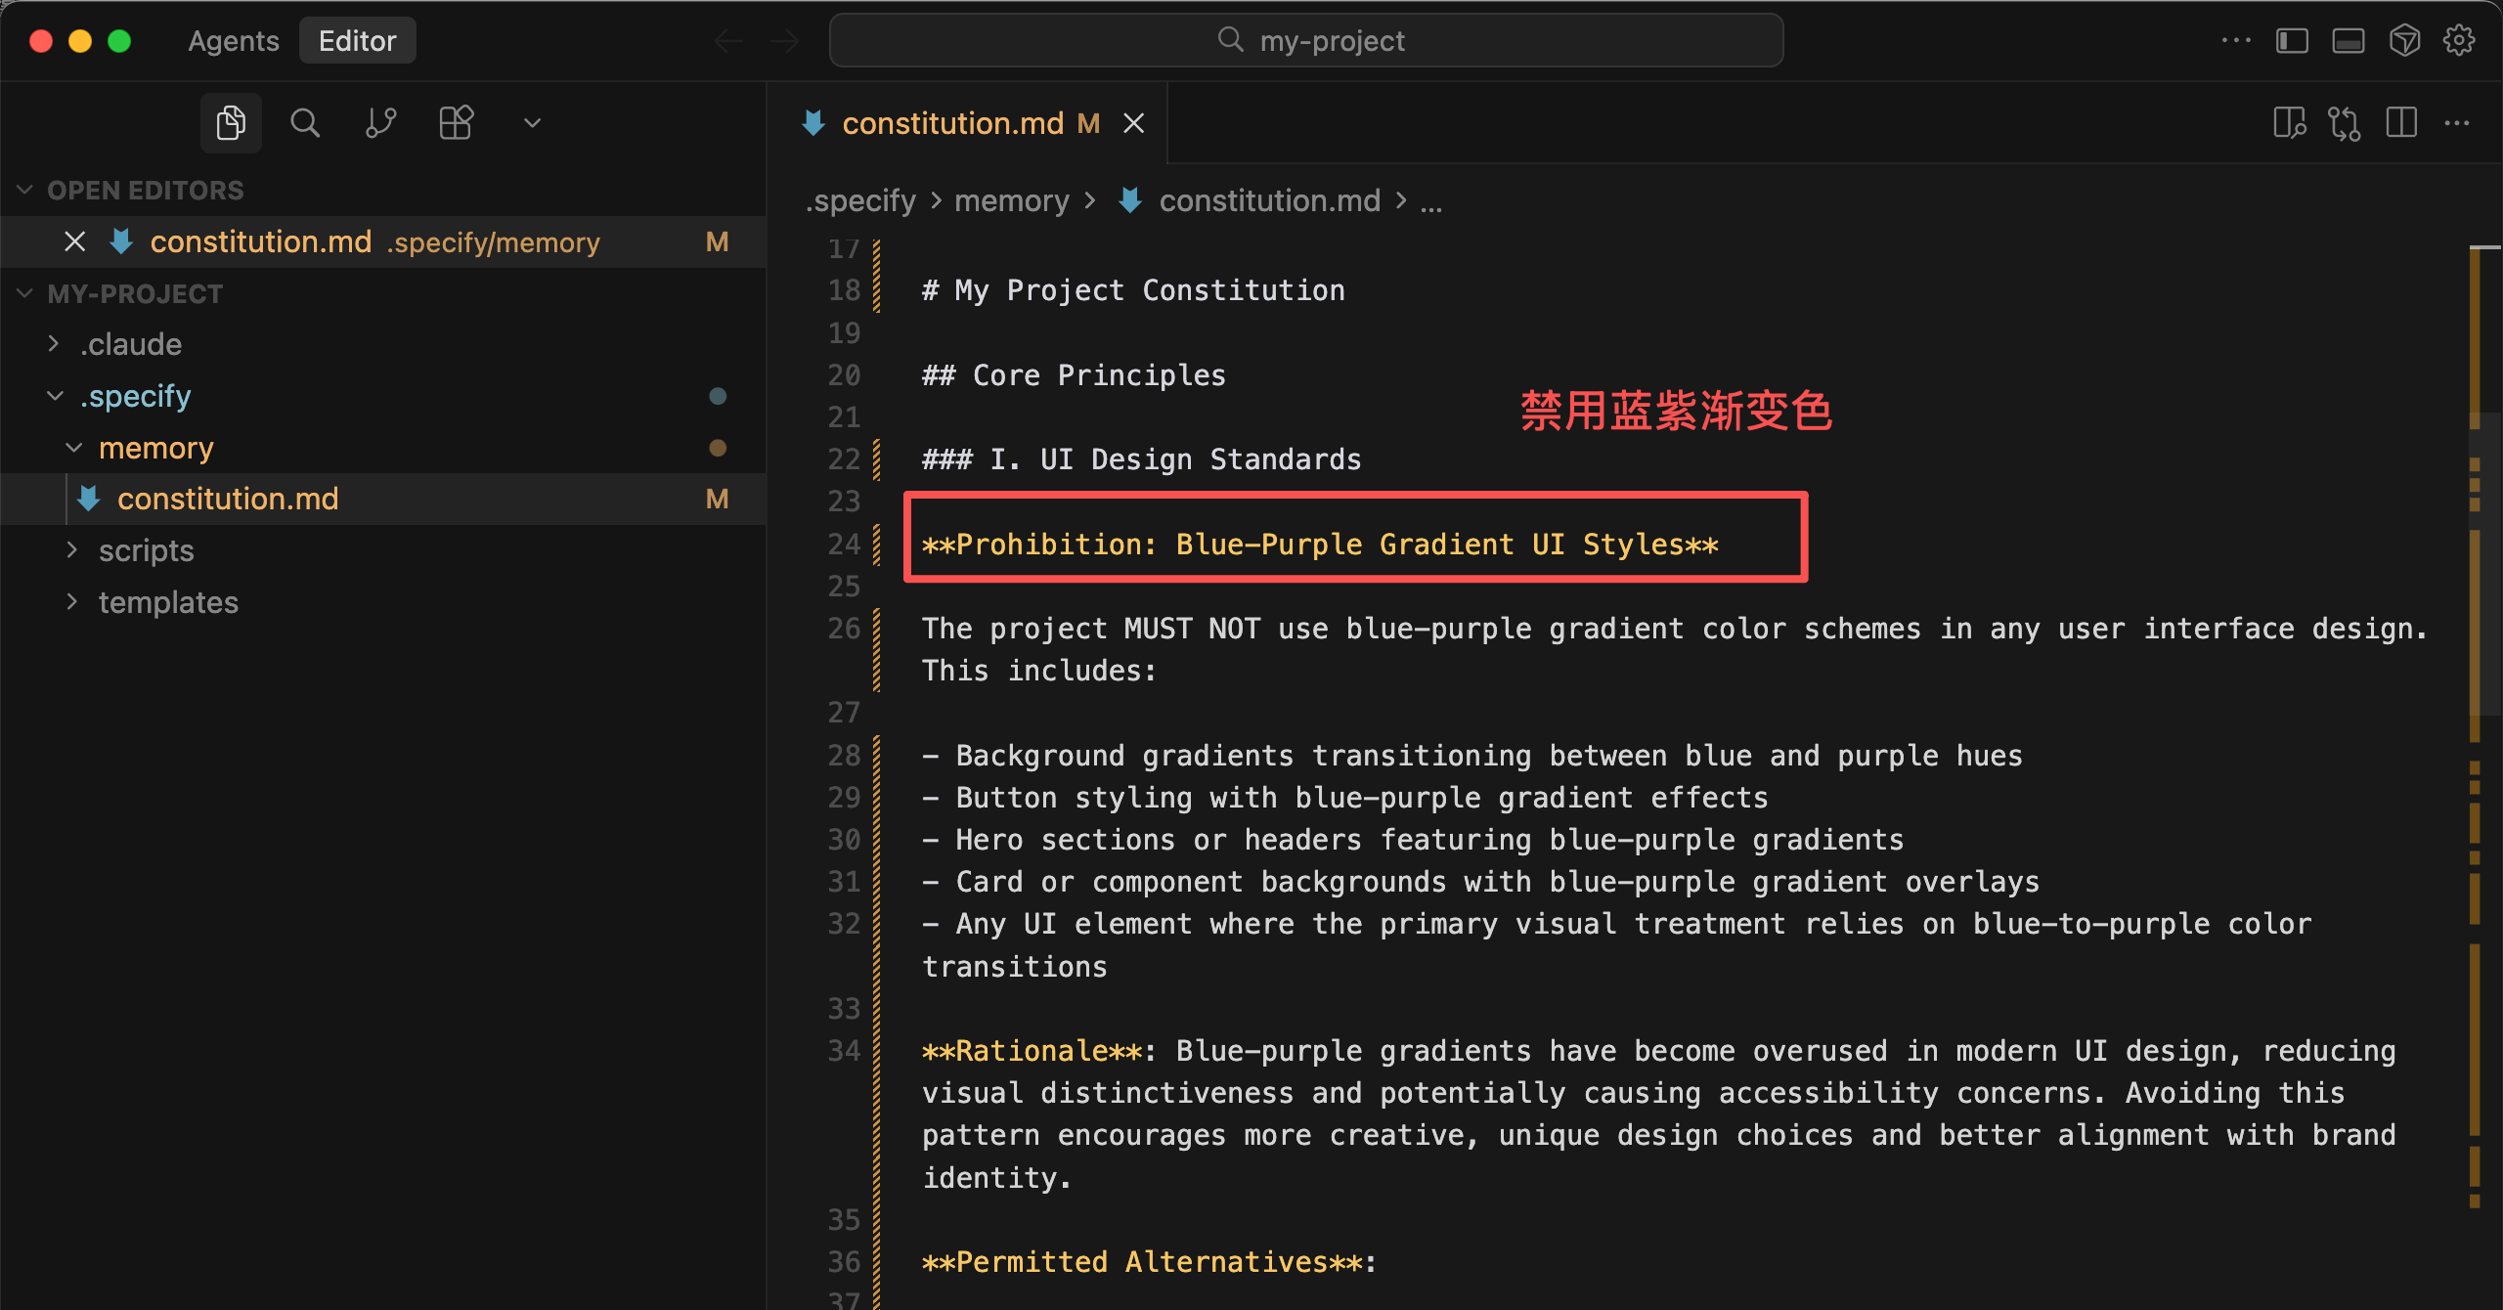
Task: Click memory in the breadcrumb path
Action: click(x=1011, y=200)
